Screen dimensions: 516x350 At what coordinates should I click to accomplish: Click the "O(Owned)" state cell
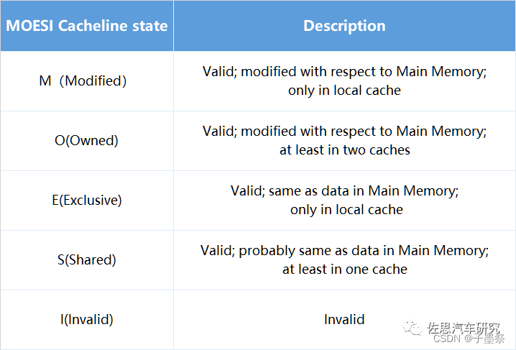click(86, 140)
